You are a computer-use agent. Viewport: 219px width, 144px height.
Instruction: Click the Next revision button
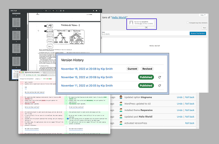click(205, 28)
